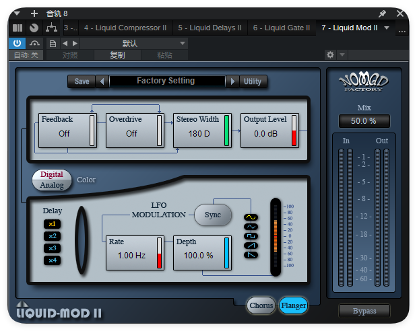
Task: Click the 1.00 Hz rate value
Action: (131, 256)
